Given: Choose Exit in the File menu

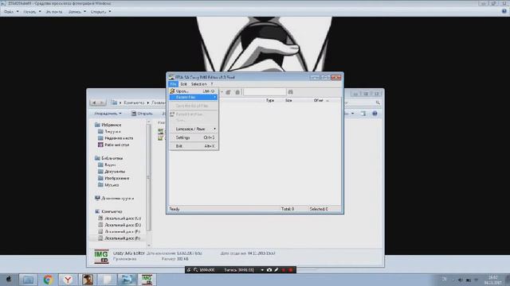Looking at the screenshot, I should click(x=194, y=146).
